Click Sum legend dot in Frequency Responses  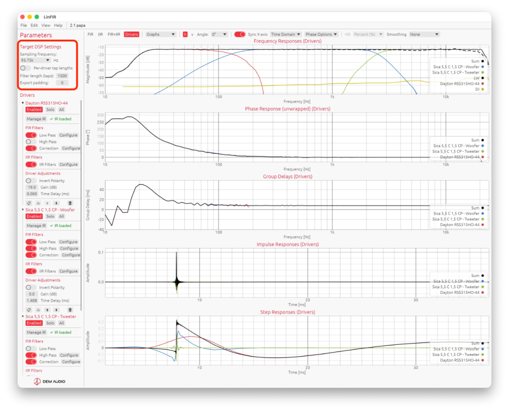point(482,61)
